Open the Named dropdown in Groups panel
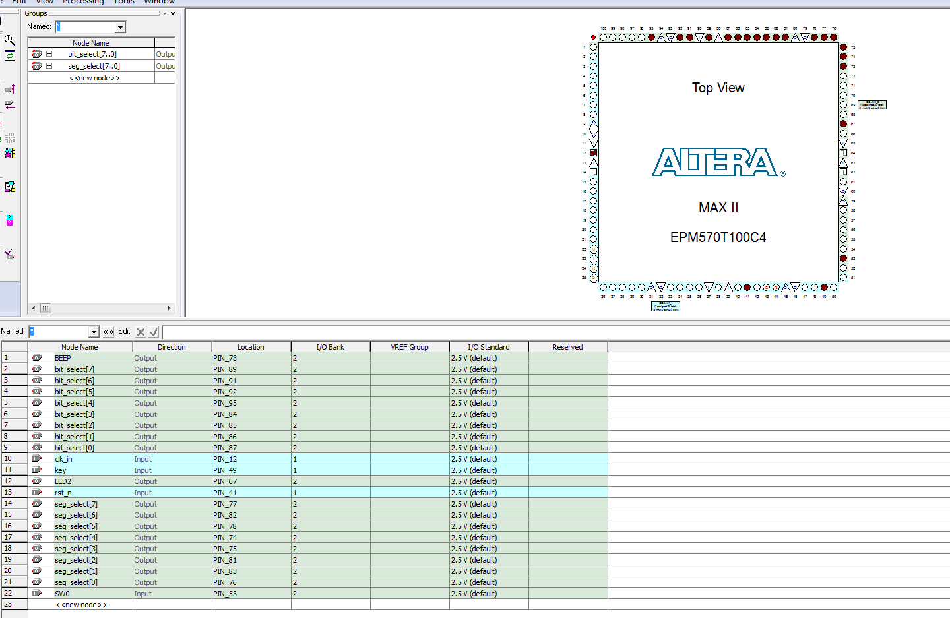The width and height of the screenshot is (950, 618). (120, 27)
